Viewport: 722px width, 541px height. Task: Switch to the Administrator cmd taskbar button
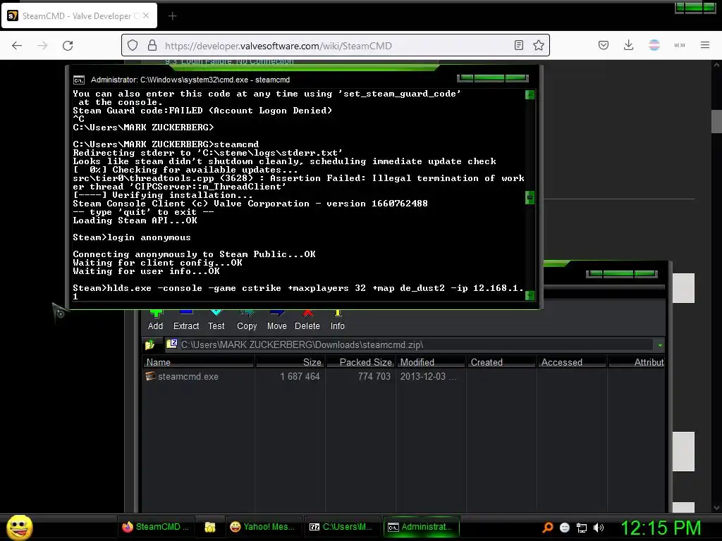[420, 527]
